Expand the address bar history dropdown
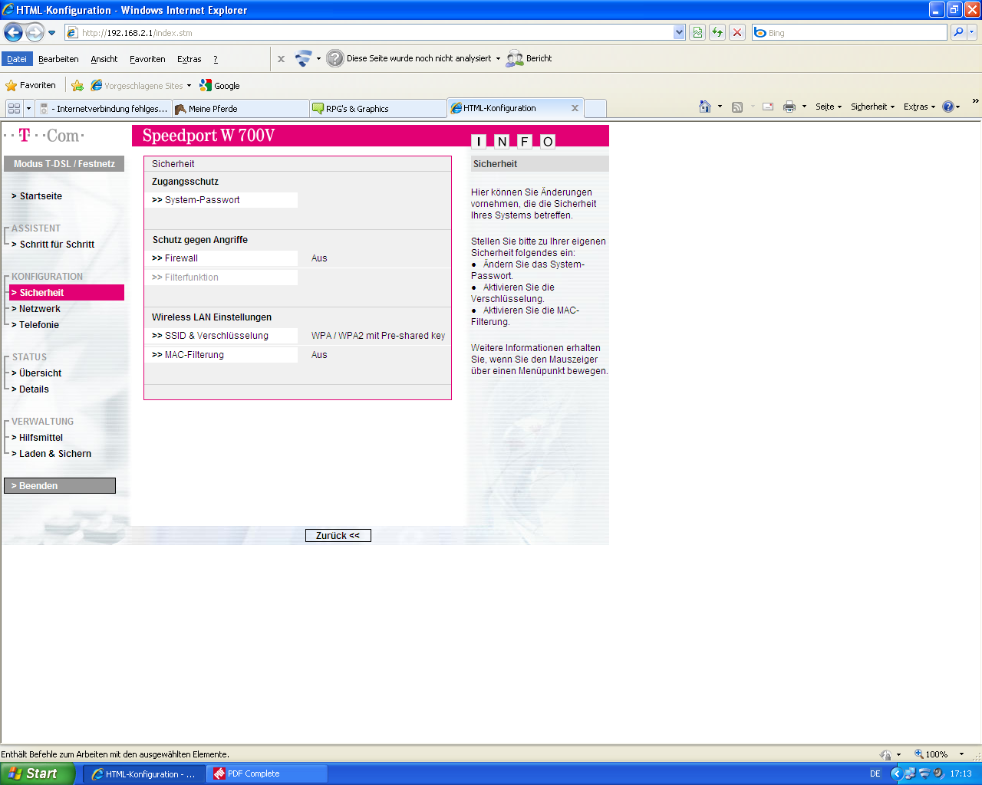The height and width of the screenshot is (785, 982). click(x=679, y=33)
